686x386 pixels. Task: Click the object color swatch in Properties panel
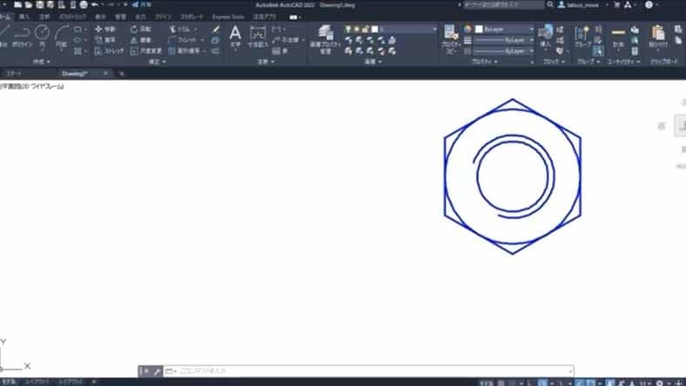[x=479, y=29]
